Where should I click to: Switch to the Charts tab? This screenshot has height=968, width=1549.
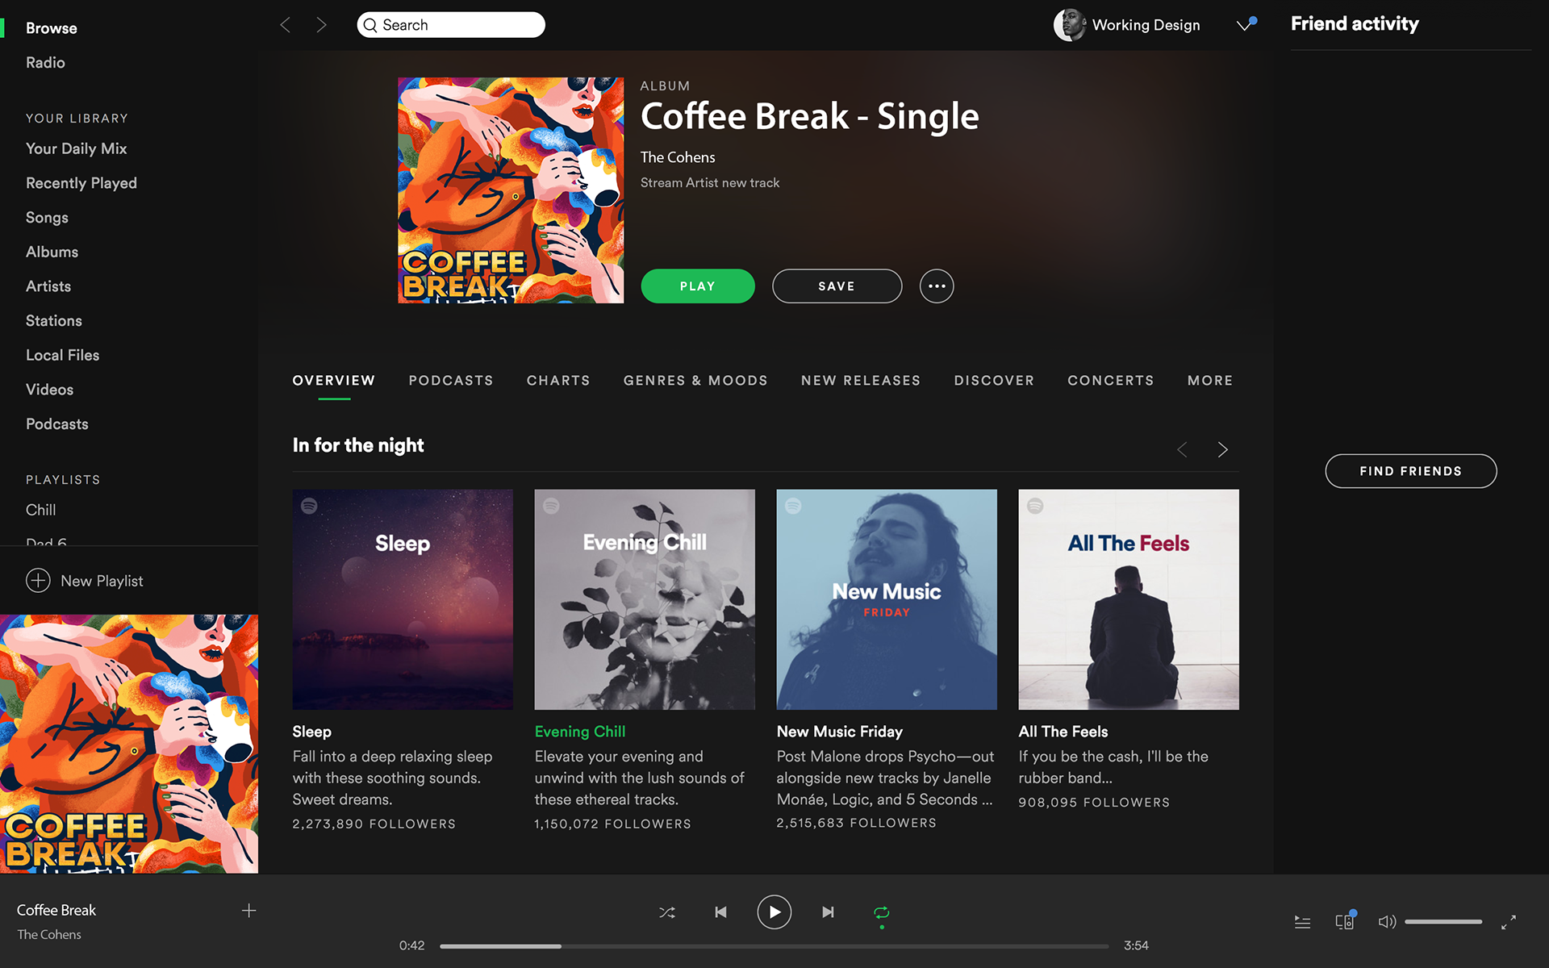[558, 381]
